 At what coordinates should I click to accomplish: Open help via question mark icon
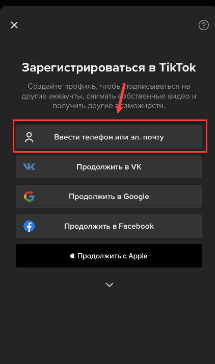tap(204, 25)
